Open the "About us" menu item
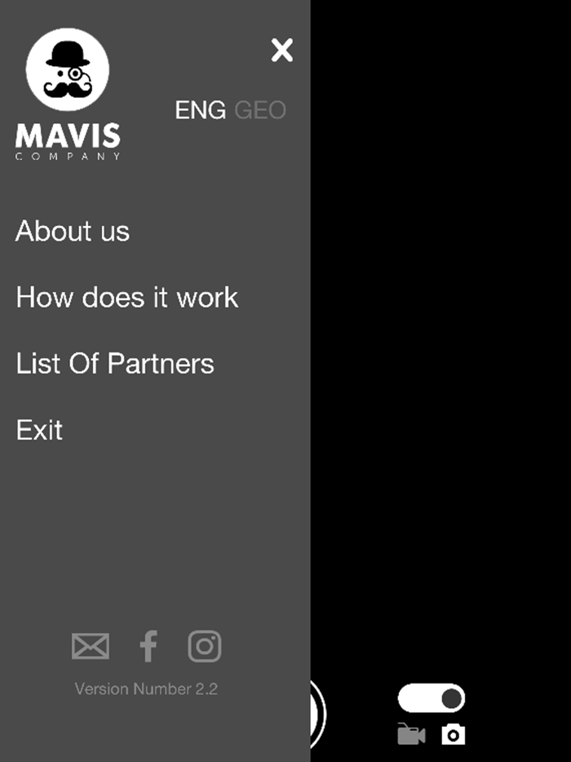Viewport: 571px width, 762px height. [x=72, y=232]
